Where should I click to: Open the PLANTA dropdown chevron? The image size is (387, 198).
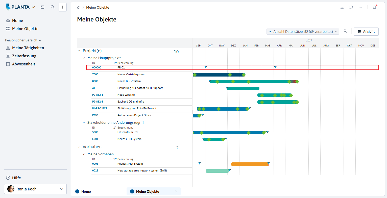tap(33, 7)
